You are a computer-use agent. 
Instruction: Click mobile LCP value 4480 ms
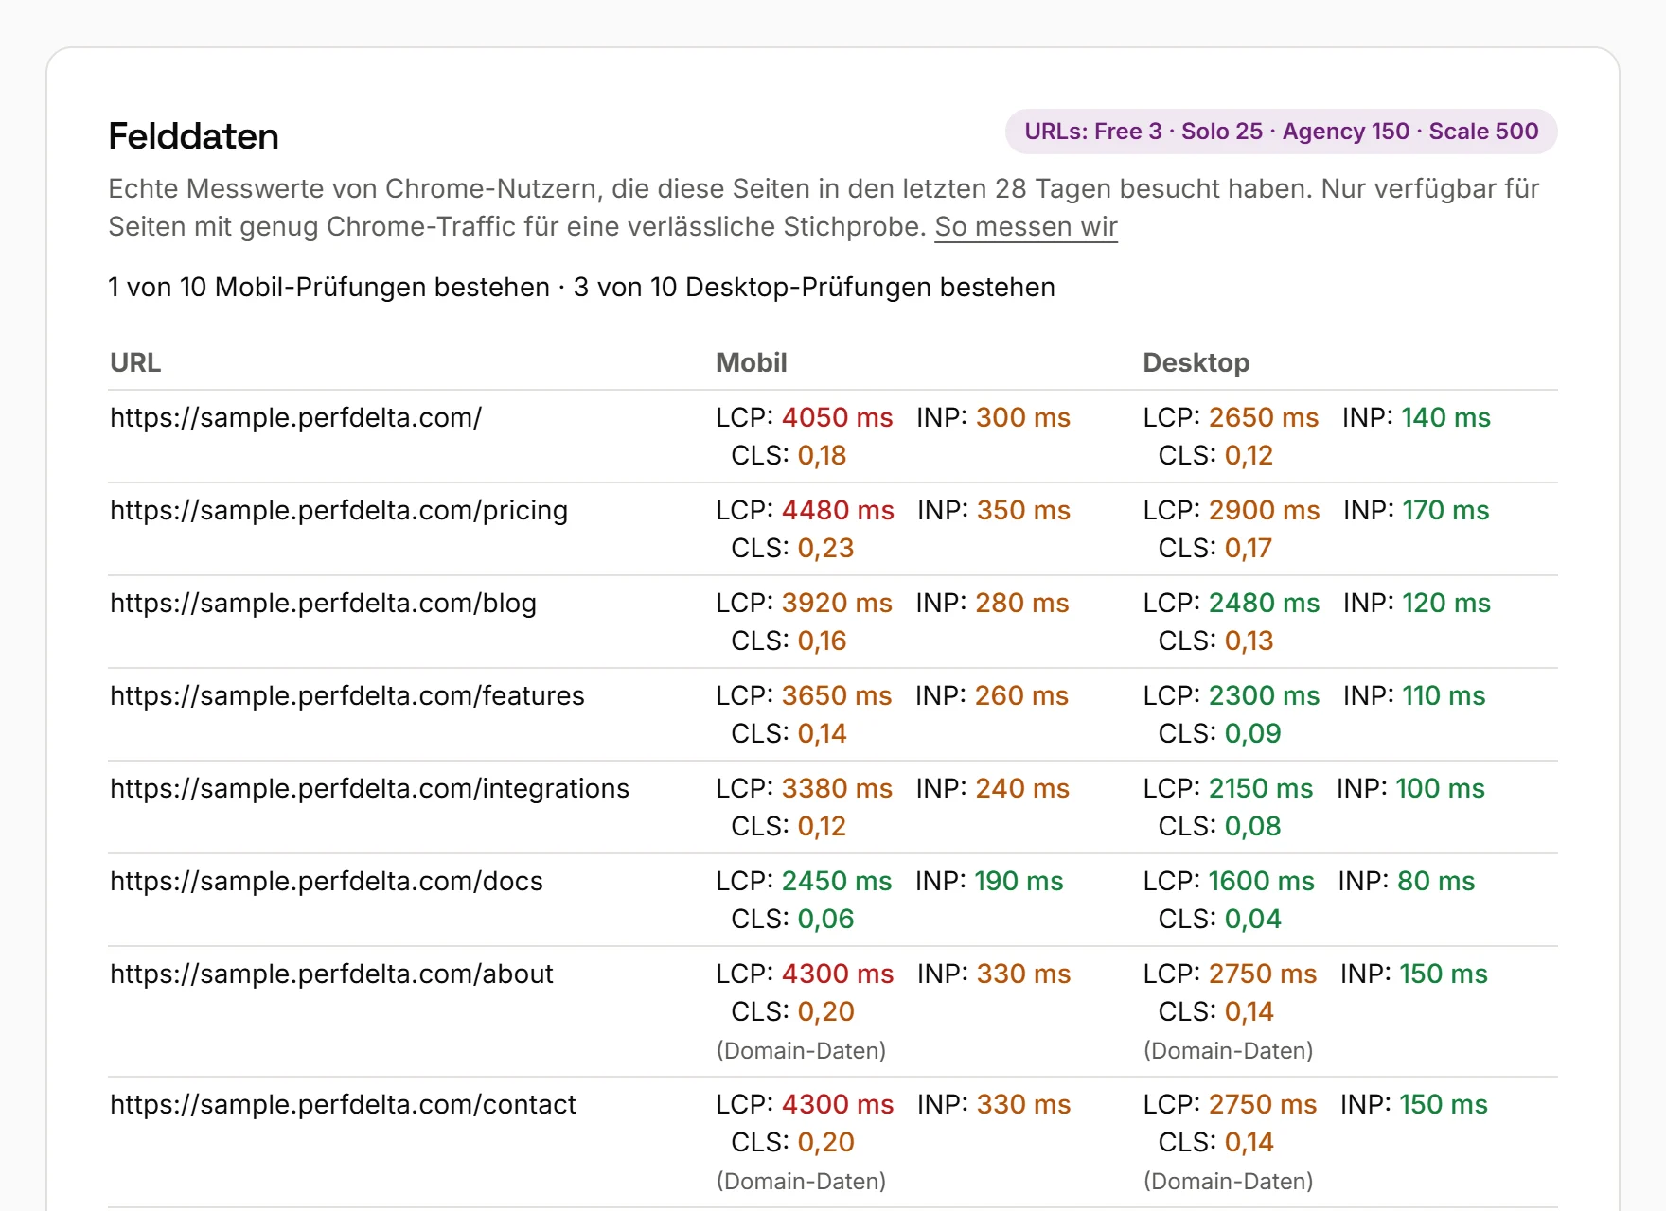coord(838,510)
